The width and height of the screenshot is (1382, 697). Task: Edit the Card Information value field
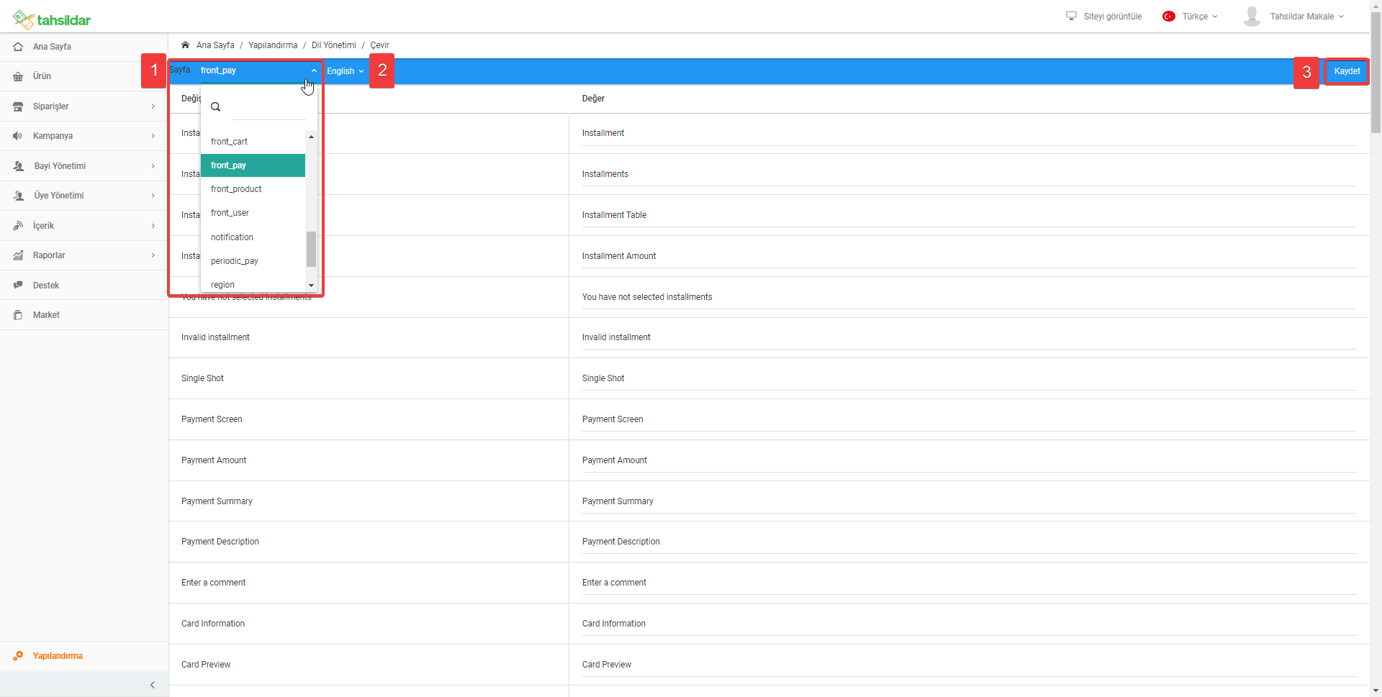click(969, 624)
